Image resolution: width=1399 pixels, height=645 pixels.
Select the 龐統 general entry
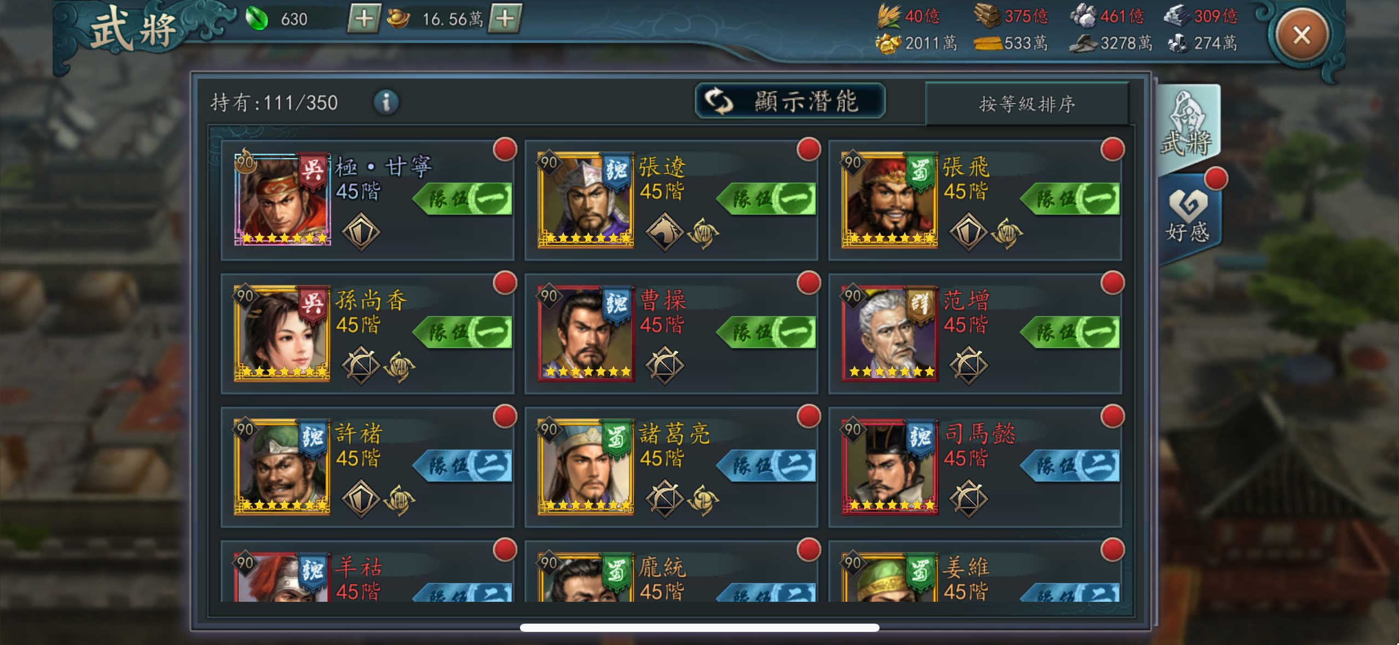(671, 571)
